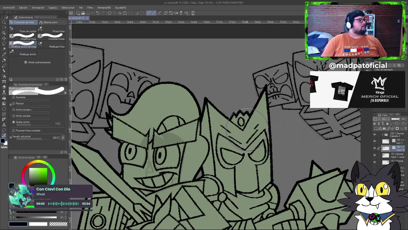Click the Ajustar ancho value stepper
408x230 pixels.
(x=60, y=124)
